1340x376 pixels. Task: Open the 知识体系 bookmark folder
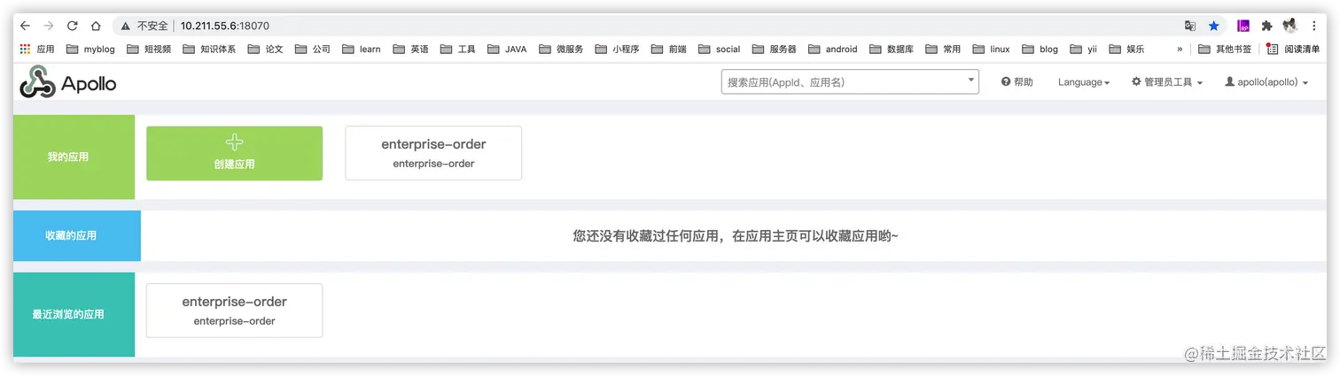[x=209, y=50]
